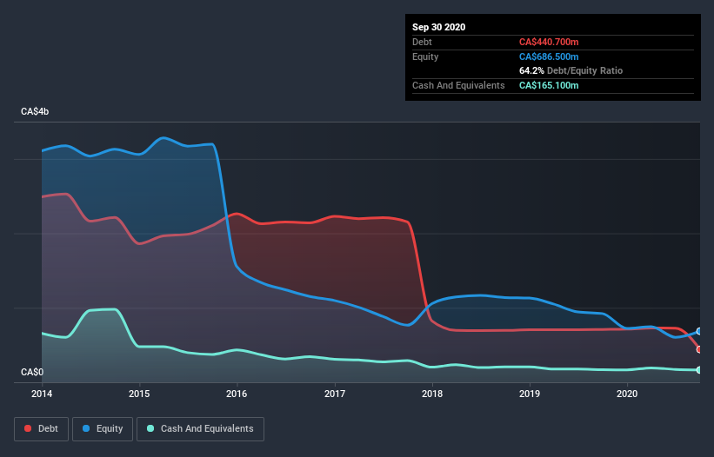Click the Equity label in tooltip
The image size is (714, 457).
tap(425, 56)
